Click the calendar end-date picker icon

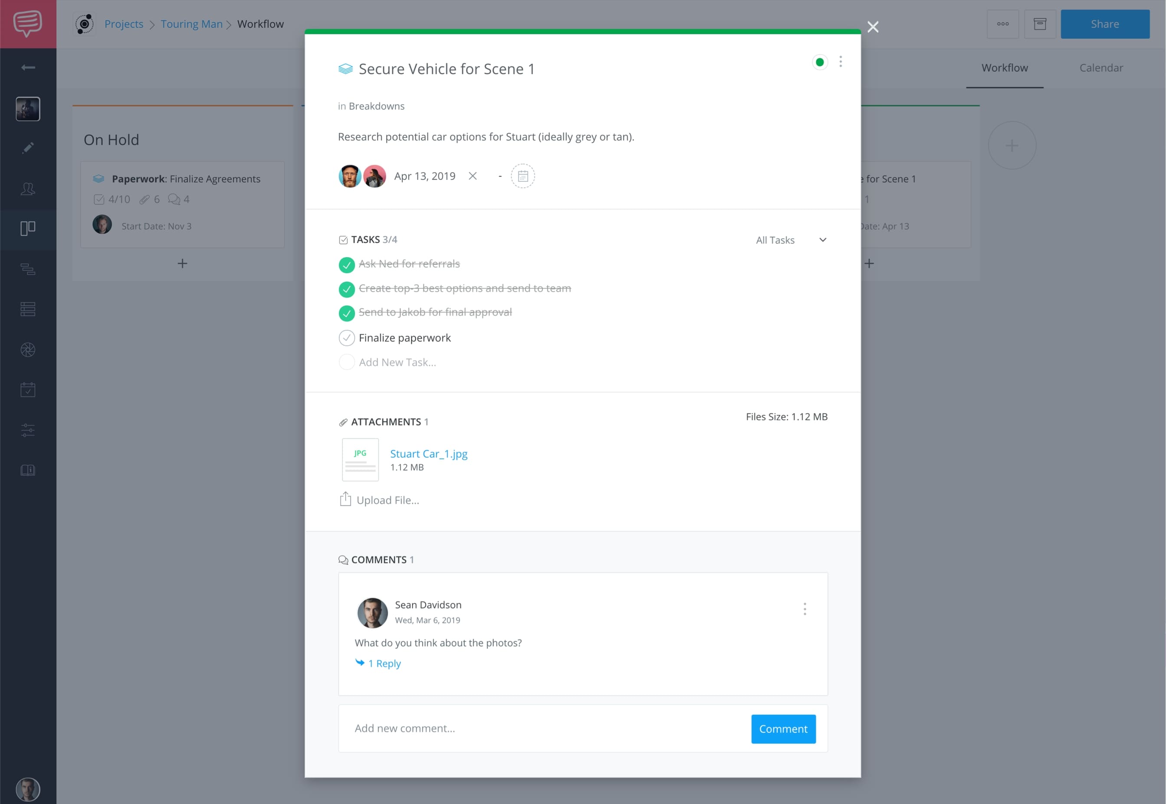(x=523, y=176)
